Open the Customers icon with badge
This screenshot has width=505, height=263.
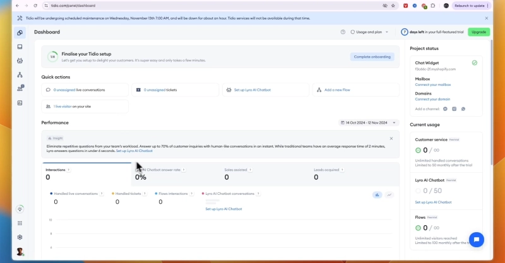(x=20, y=88)
